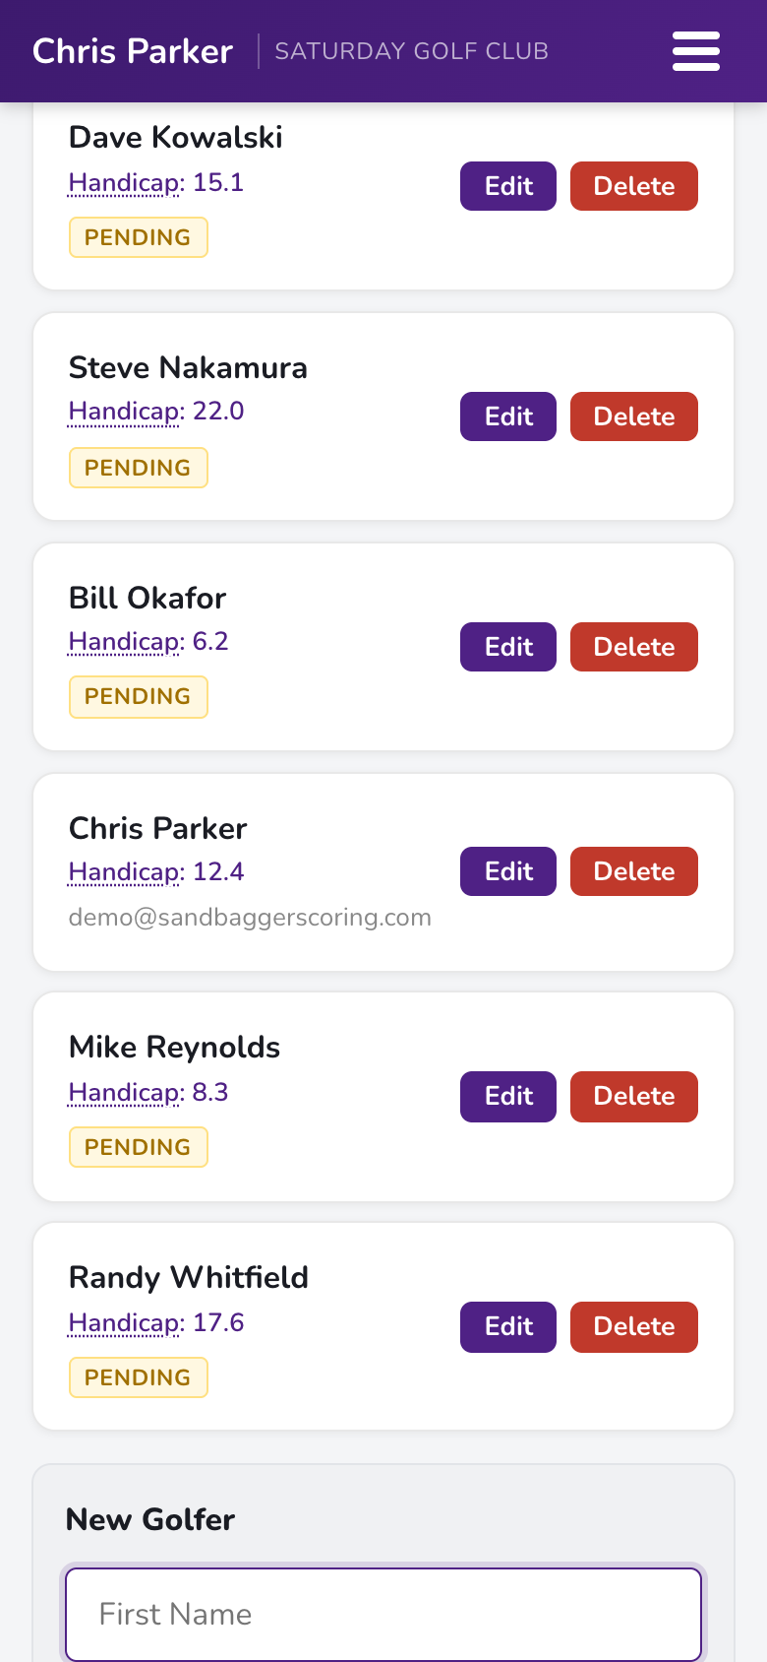Screen dimensions: 767x1662
Task: Open the hamburger menu icon
Action: point(696,51)
